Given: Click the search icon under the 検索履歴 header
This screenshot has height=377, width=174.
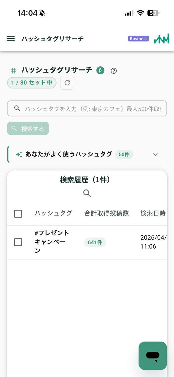Looking at the screenshot, I should [x=87, y=193].
